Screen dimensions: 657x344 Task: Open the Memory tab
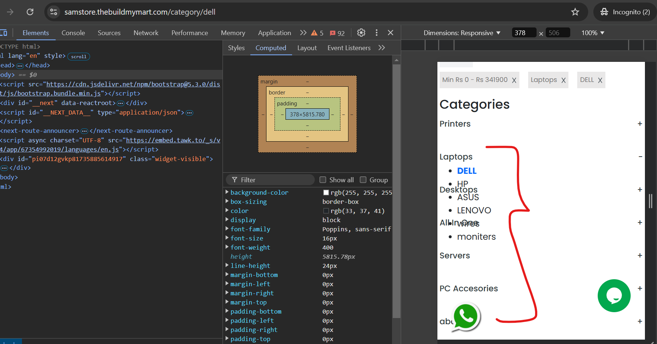coord(233,33)
